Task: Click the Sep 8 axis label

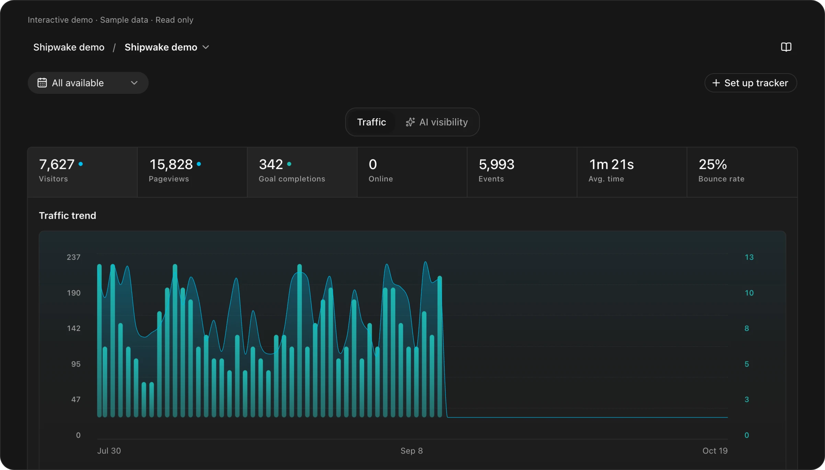Action: [411, 451]
